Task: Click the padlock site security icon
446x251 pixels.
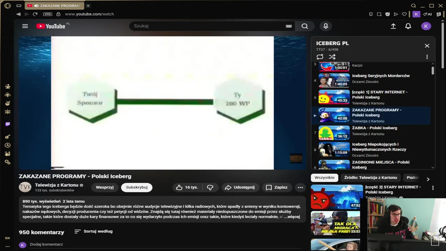Action: pos(58,14)
